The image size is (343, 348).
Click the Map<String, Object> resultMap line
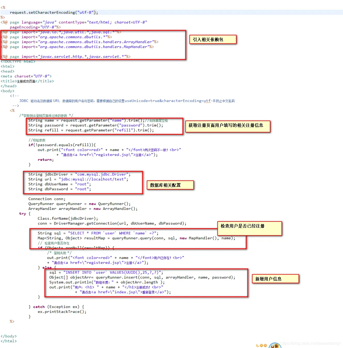[136, 238]
